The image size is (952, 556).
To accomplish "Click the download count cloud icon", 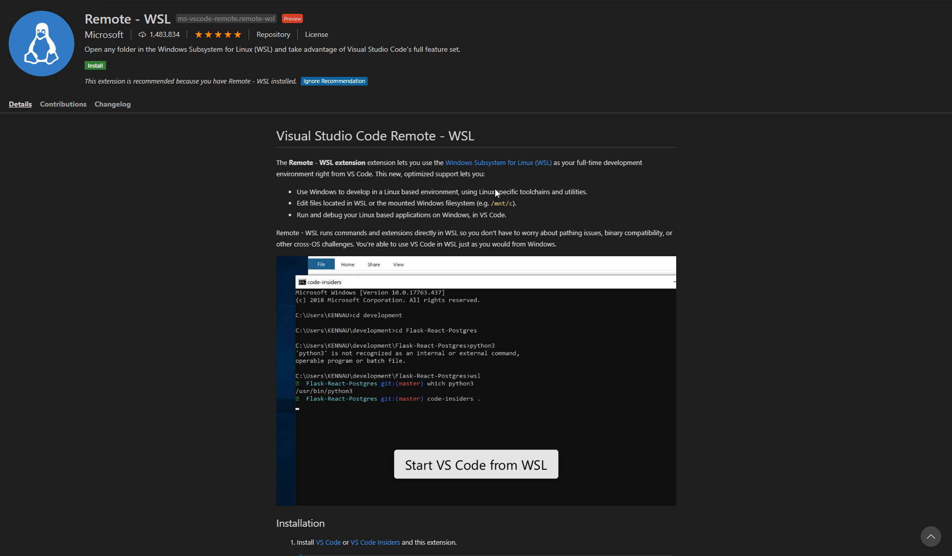I will point(143,35).
